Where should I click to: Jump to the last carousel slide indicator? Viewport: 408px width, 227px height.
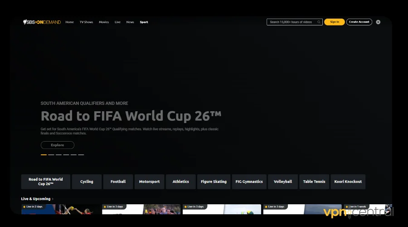(81, 155)
